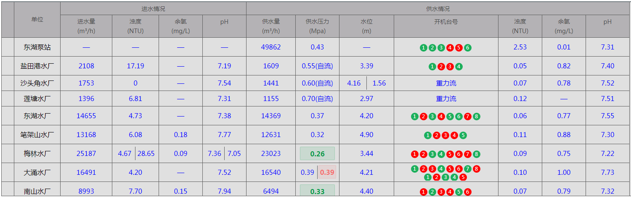The width and height of the screenshot is (631, 197).
Task: Select pump 1 indicator in 盐田港水厂 row
Action: (x=432, y=66)
